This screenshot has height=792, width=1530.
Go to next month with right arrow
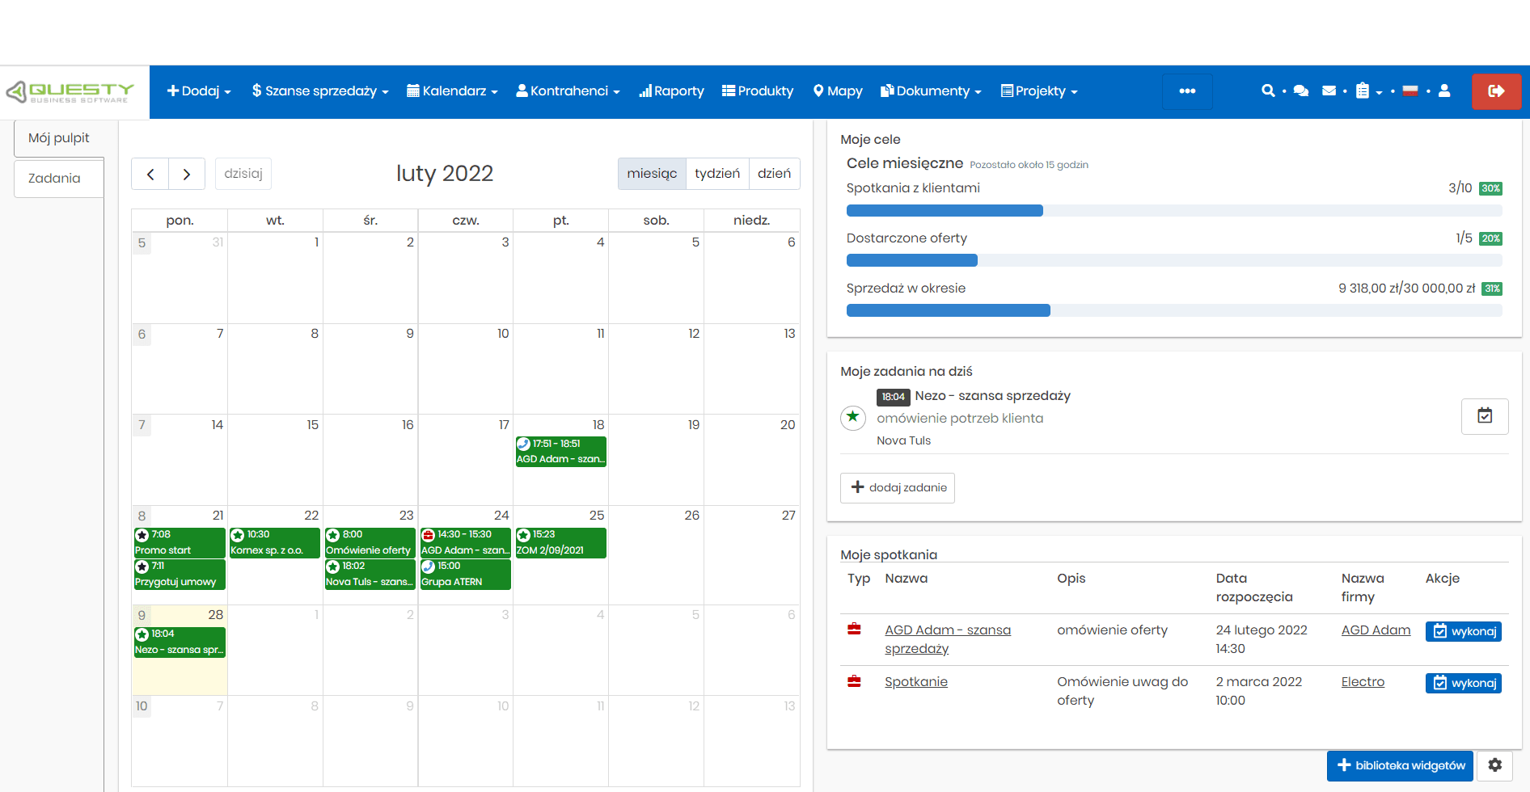coord(187,174)
